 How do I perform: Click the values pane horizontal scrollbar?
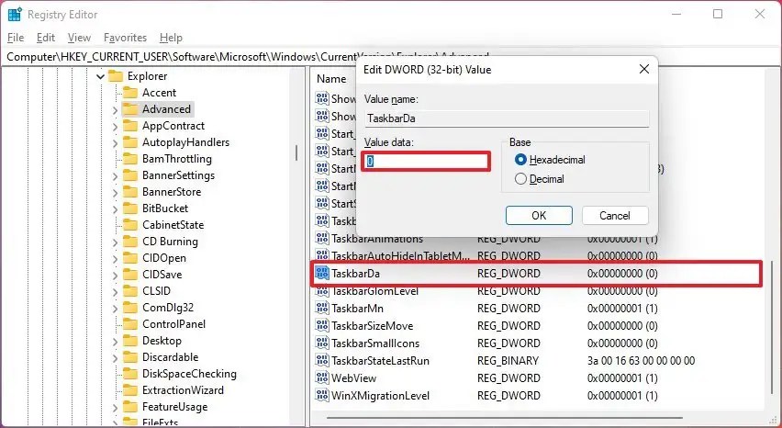pyautogui.click(x=504, y=417)
